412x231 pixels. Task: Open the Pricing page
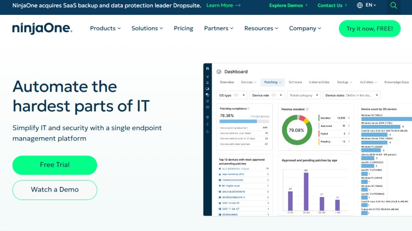click(183, 28)
